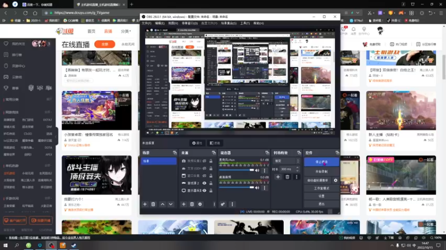This screenshot has height=250, width=446.
Task: Click the start recording button
Action: [322, 172]
